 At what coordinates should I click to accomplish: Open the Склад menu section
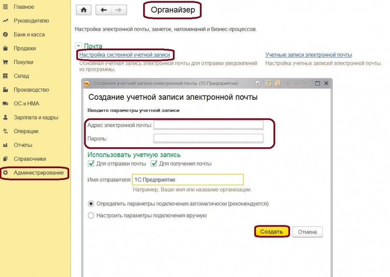21,76
